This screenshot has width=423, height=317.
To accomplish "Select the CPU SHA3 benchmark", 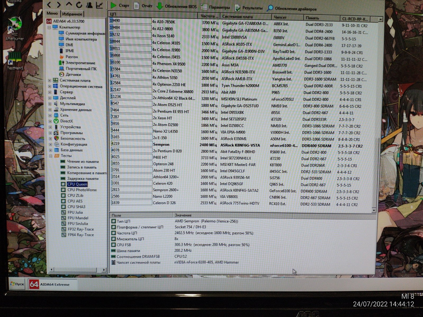I will pyautogui.click(x=73, y=207).
